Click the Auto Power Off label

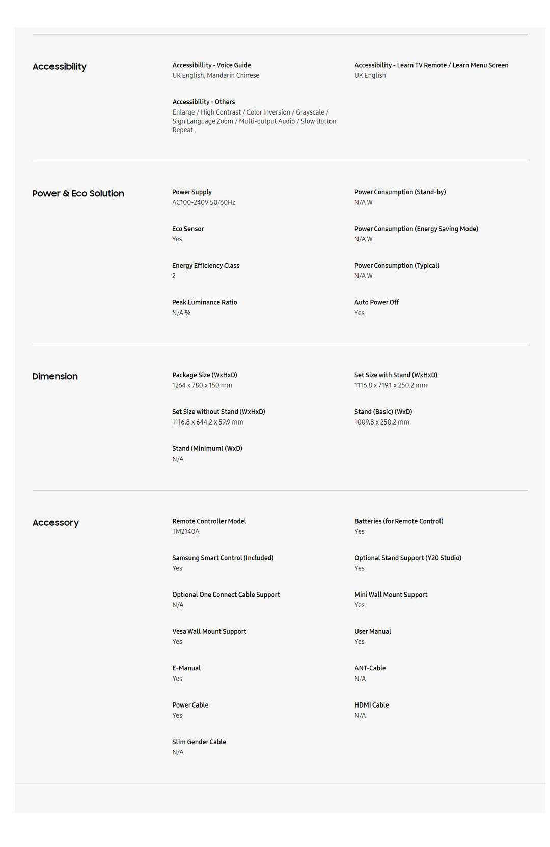coord(376,302)
